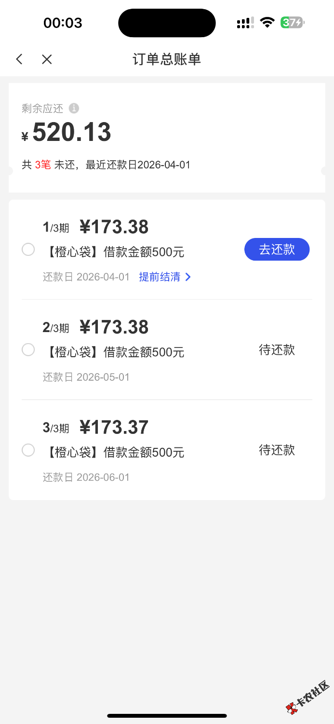Open the 提前结清 link
334x724 pixels.
pos(160,277)
